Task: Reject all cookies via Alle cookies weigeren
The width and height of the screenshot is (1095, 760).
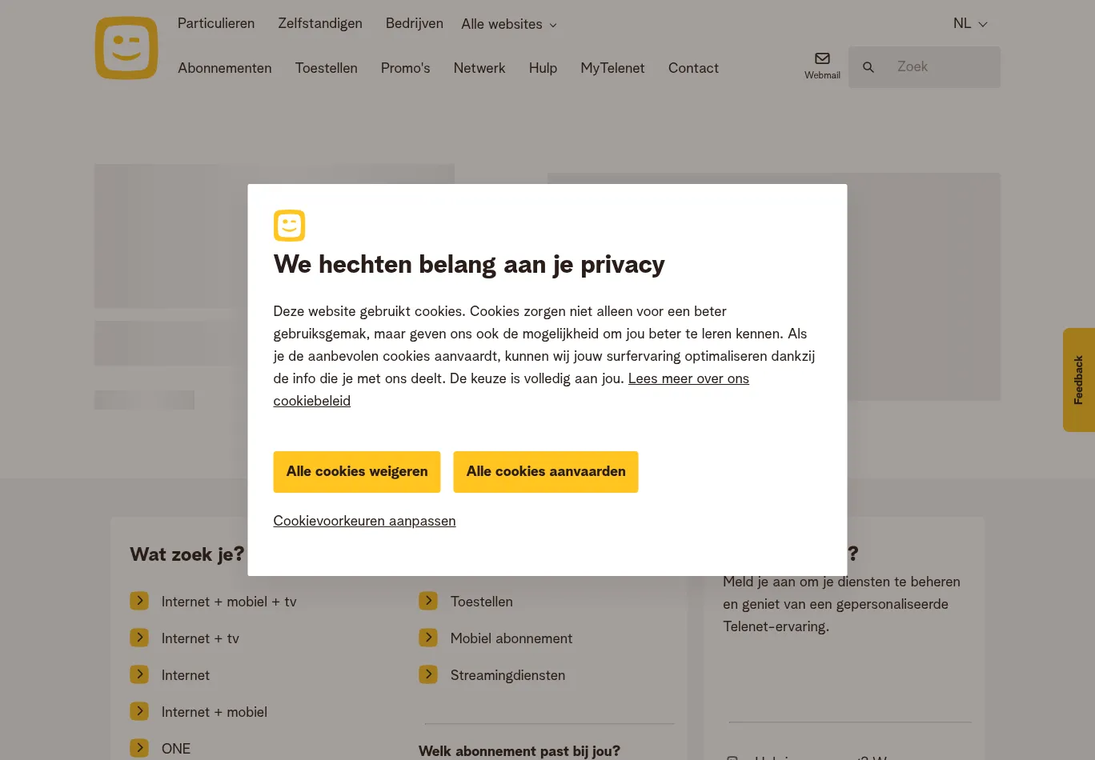Action: pos(356,472)
